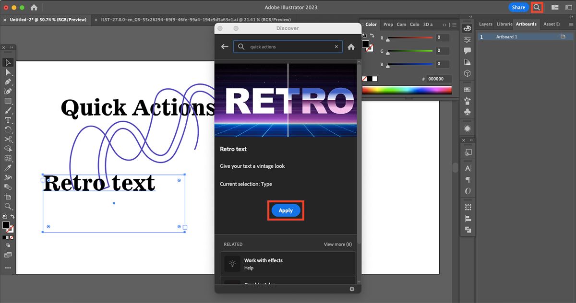Viewport: 576px width, 303px height.
Task: Open Discover panel home icon
Action: 351,47
